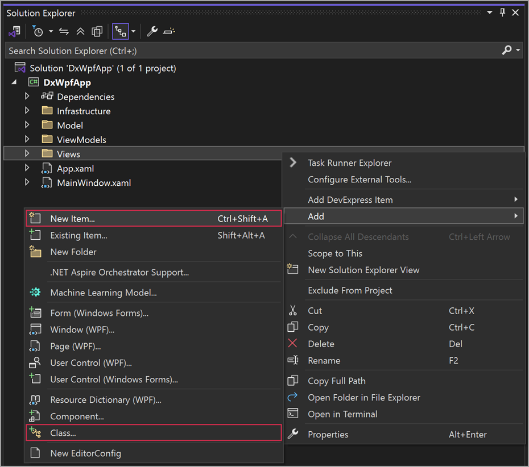Choose Resource Dictionary (WPF)... entry
This screenshot has width=529, height=467.
(x=154, y=400)
